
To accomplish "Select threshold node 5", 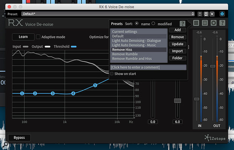I will (95, 85).
